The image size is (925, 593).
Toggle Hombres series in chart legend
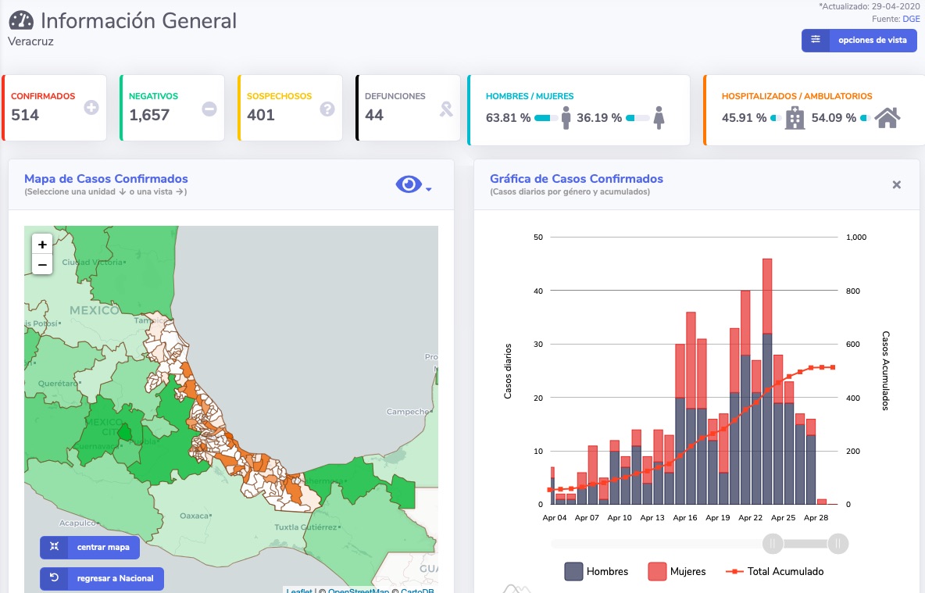pos(596,571)
